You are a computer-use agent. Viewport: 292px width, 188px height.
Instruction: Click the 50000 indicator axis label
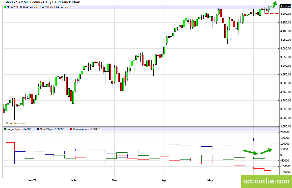pyautogui.click(x=284, y=149)
